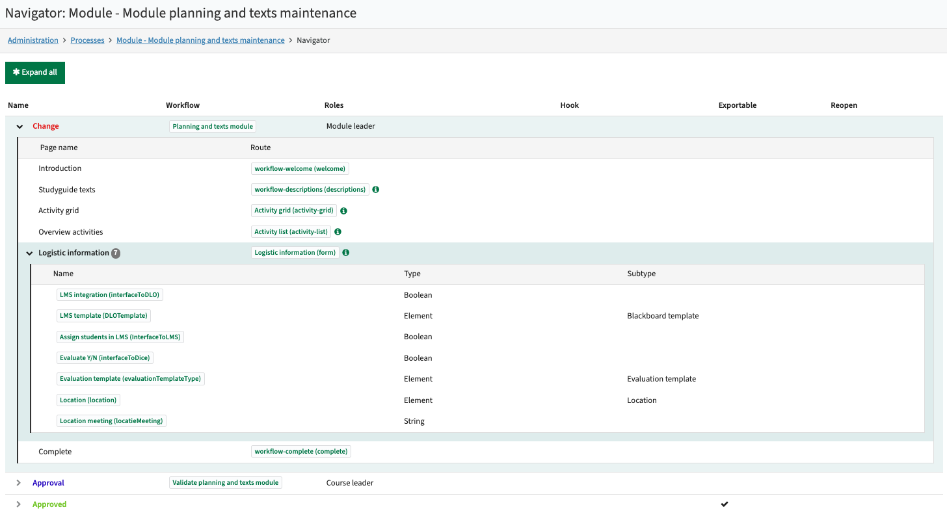Select the LMS template (DLOTemplate) field
Viewport: 947px width, 518px height.
(x=104, y=316)
